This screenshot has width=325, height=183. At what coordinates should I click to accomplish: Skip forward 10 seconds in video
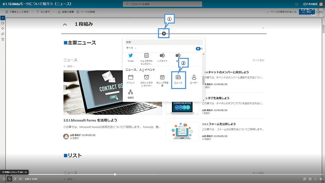(15, 179)
